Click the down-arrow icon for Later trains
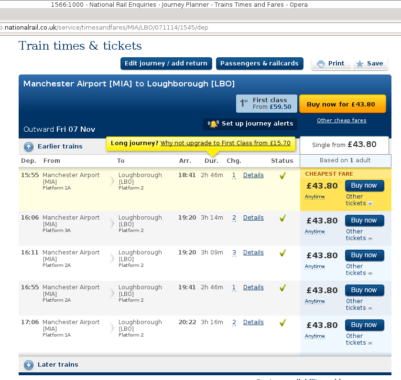 point(29,364)
